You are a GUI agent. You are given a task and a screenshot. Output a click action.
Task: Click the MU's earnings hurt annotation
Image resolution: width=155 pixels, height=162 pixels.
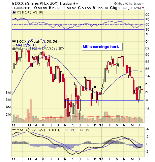102,47
